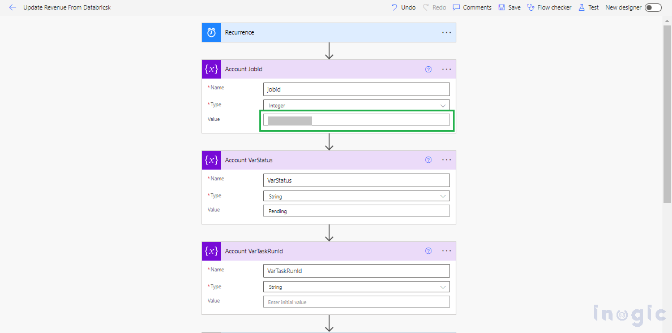Test the flow
The width and height of the screenshot is (672, 333).
click(x=588, y=7)
